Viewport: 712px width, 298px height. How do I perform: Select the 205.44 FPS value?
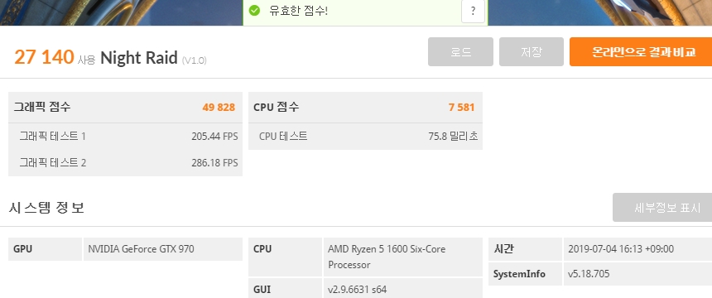pos(214,136)
